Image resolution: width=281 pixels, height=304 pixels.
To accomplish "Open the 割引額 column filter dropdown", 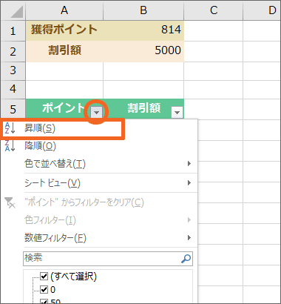I will click(177, 113).
